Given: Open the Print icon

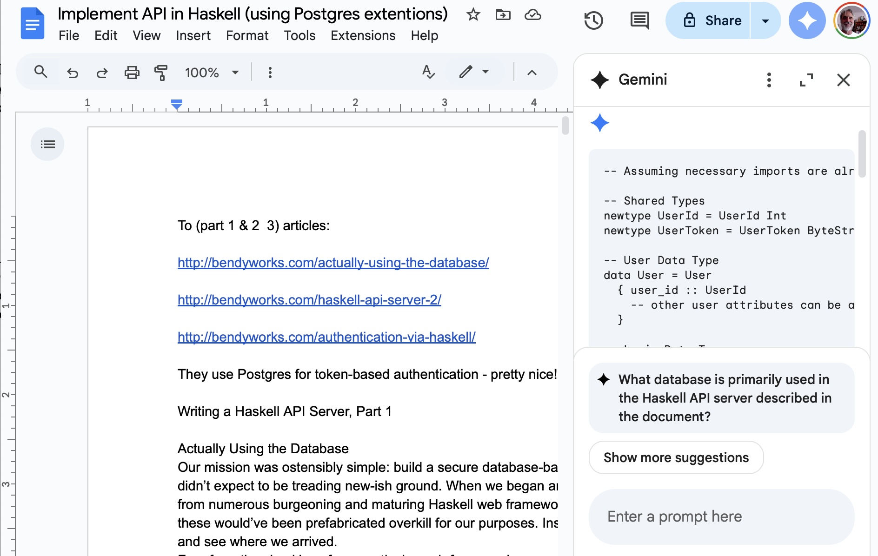Looking at the screenshot, I should (132, 72).
